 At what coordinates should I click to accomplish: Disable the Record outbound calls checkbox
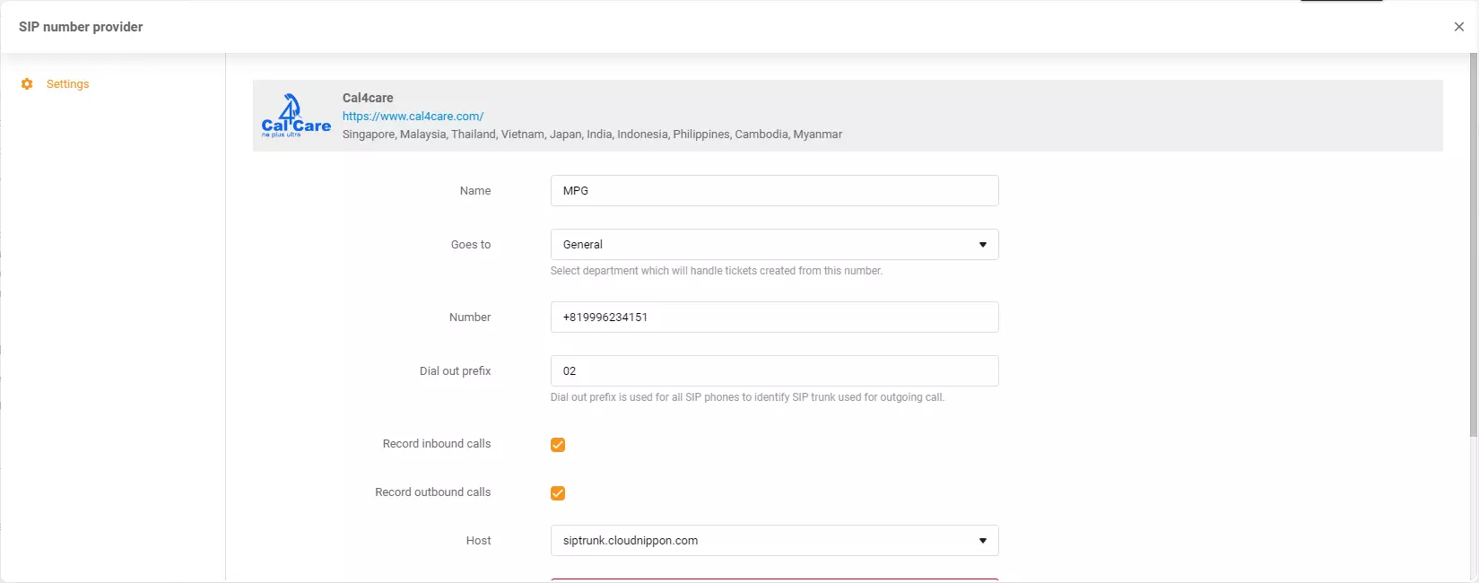558,493
